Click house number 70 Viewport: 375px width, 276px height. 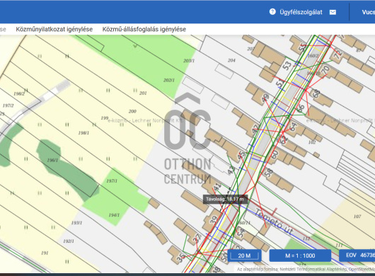pyautogui.click(x=325, y=70)
